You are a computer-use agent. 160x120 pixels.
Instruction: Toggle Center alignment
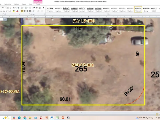coord(25,11)
